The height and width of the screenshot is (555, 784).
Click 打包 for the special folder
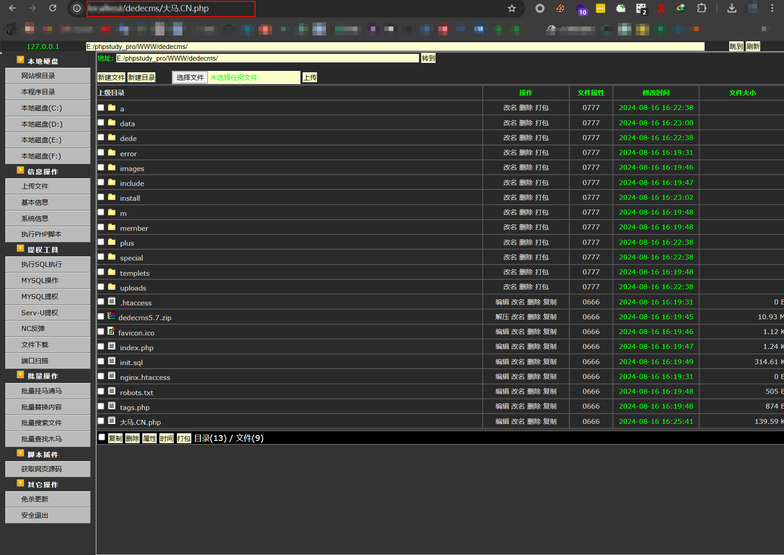542,257
